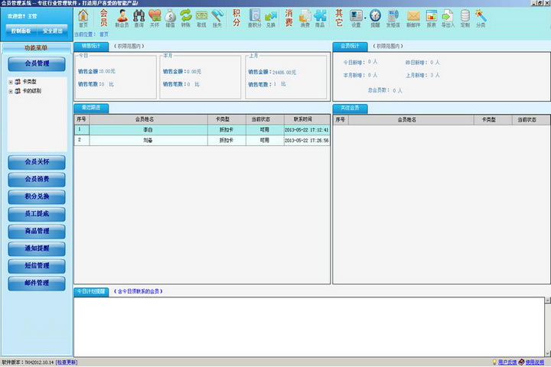Sort by 联系时间 column header
This screenshot has height=367, width=551.
click(306, 119)
